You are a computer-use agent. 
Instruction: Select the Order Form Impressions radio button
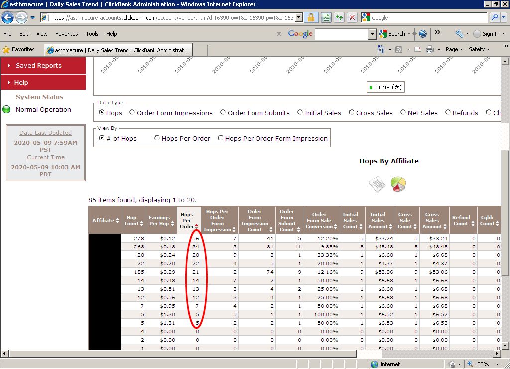pyautogui.click(x=132, y=113)
